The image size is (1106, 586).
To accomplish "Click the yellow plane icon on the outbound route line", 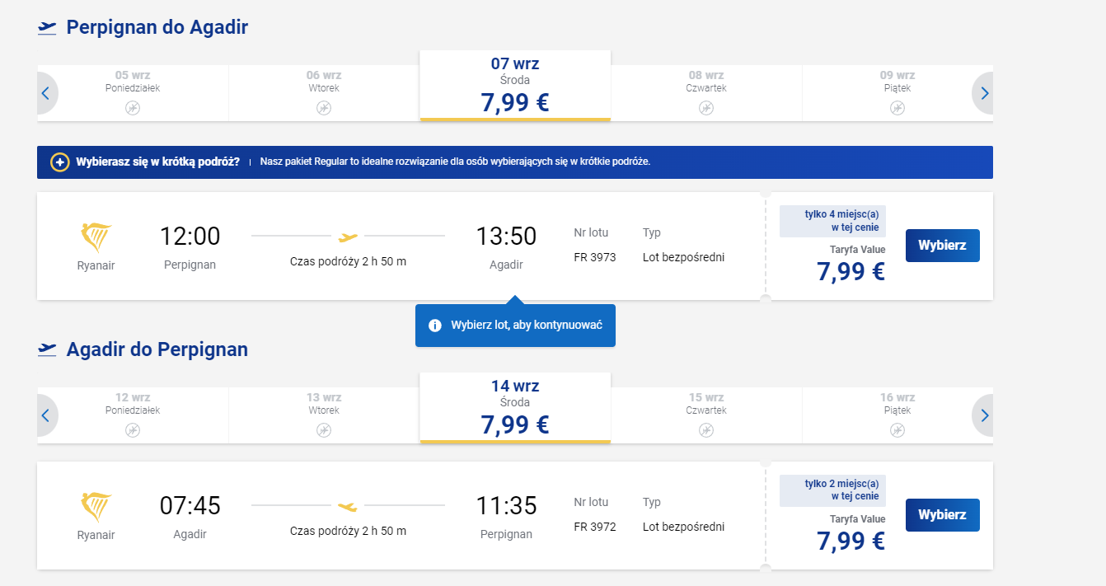I will tap(348, 237).
